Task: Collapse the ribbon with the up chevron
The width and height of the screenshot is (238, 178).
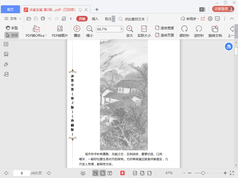Action: pos(232,19)
